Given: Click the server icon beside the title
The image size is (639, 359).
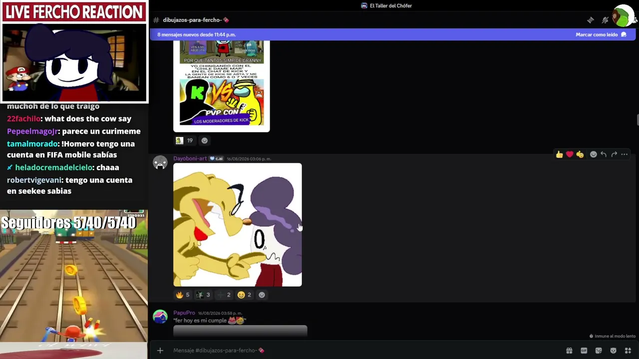Looking at the screenshot, I should click(364, 5).
